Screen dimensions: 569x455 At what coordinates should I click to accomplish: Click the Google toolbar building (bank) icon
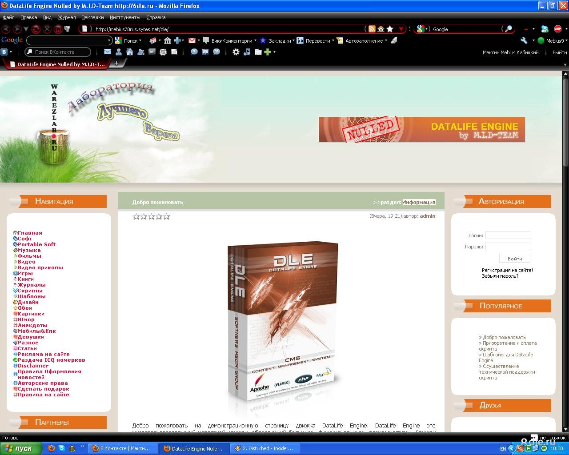pyautogui.click(x=168, y=40)
